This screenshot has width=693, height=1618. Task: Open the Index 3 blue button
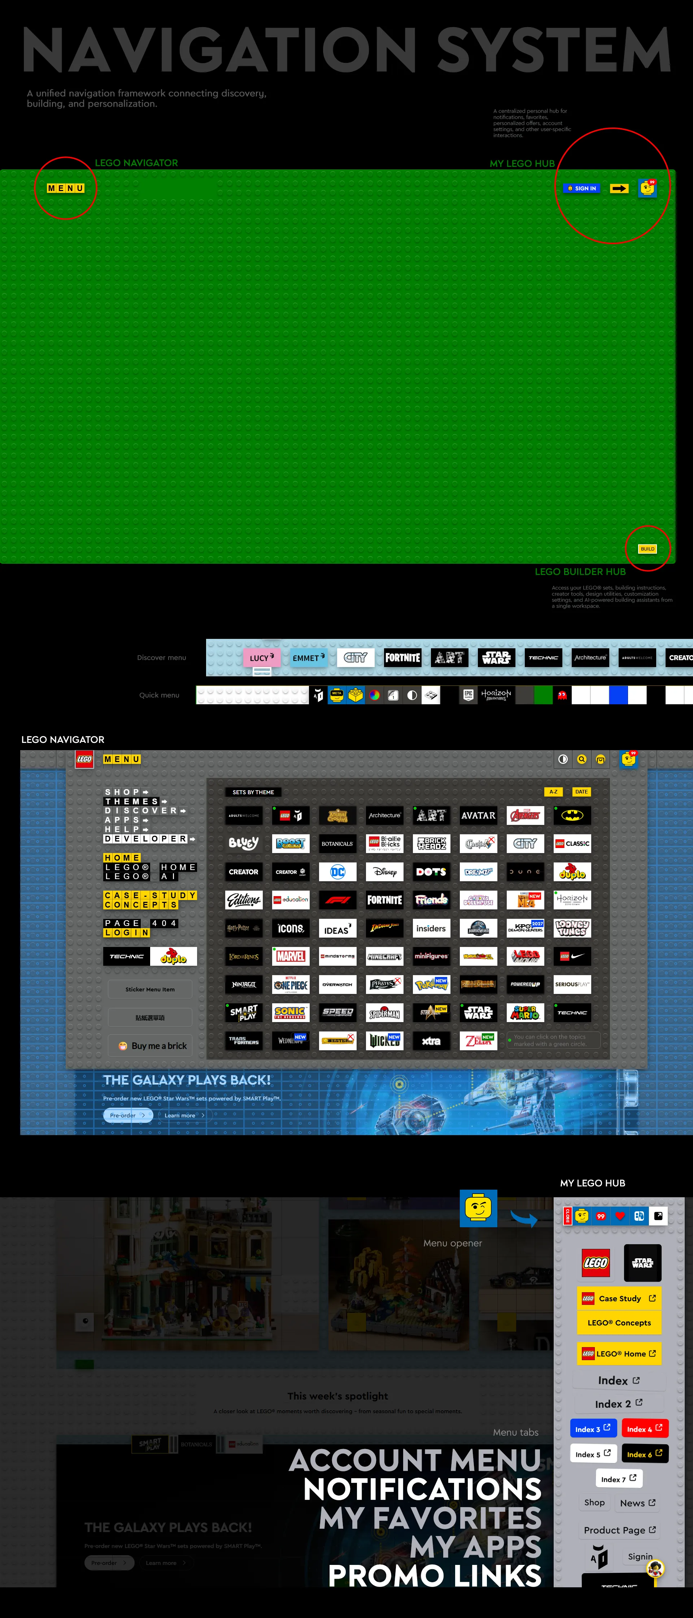pos(593,1429)
